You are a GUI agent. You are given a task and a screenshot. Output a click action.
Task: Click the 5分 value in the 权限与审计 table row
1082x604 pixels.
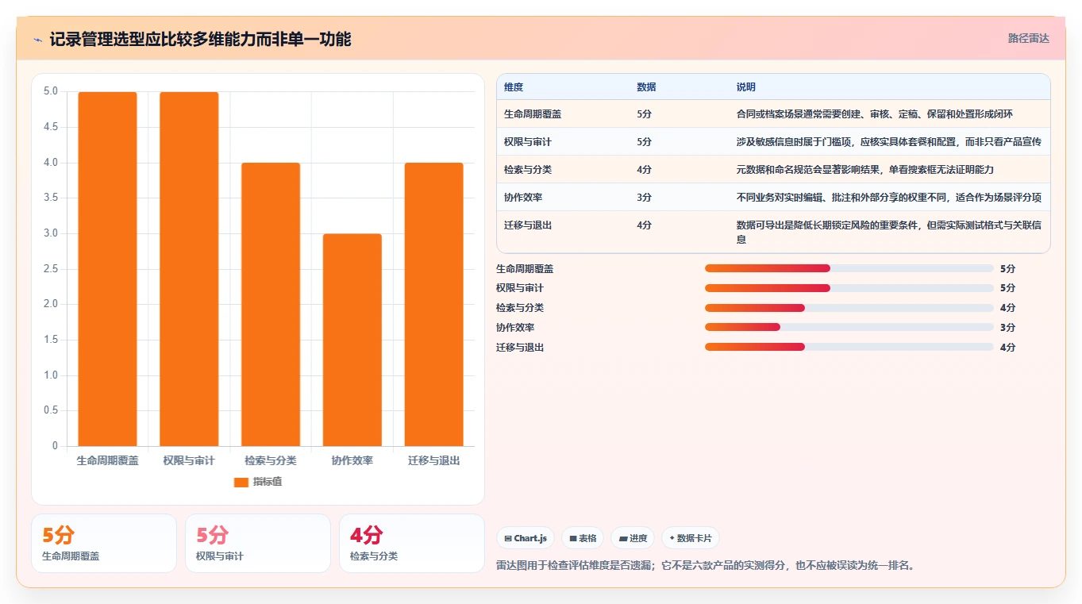point(644,142)
